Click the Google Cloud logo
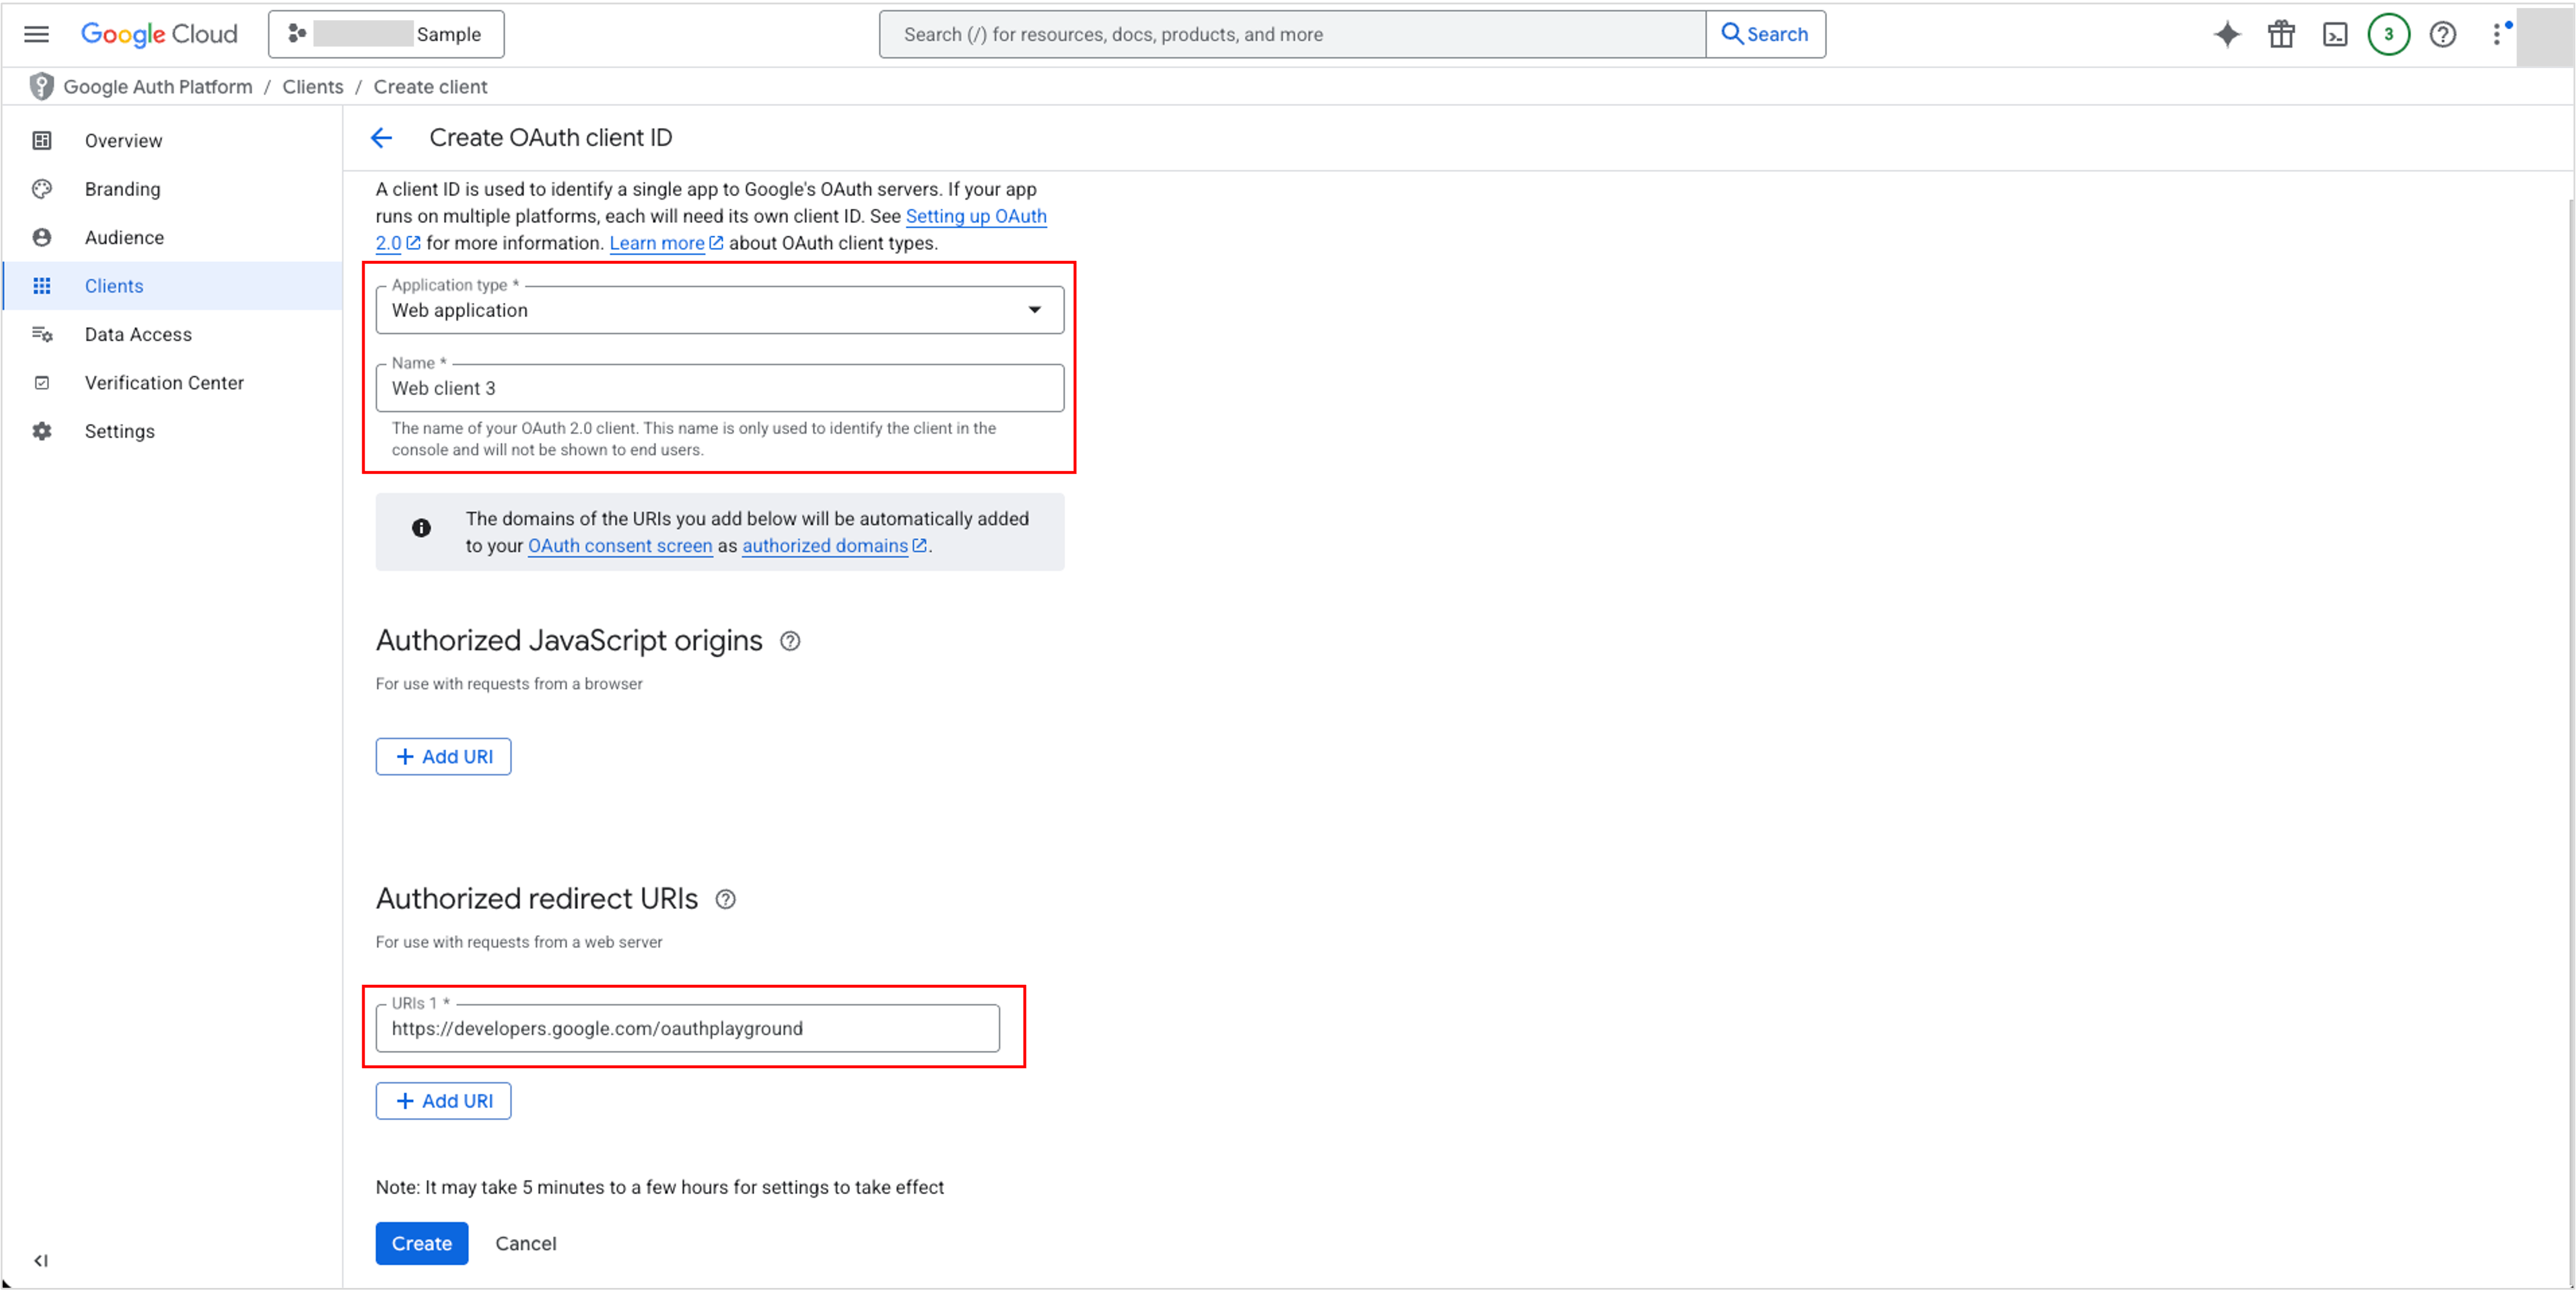This screenshot has height=1292, width=2576. coord(159,34)
